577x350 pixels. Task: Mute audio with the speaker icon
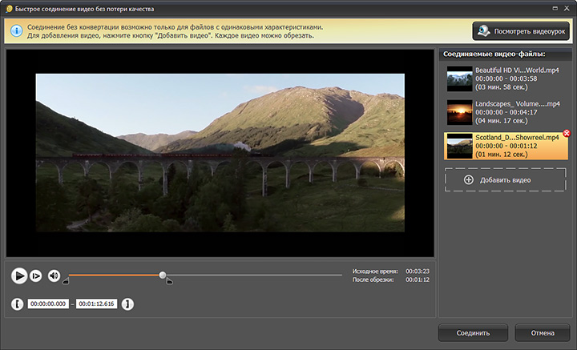[x=54, y=276]
